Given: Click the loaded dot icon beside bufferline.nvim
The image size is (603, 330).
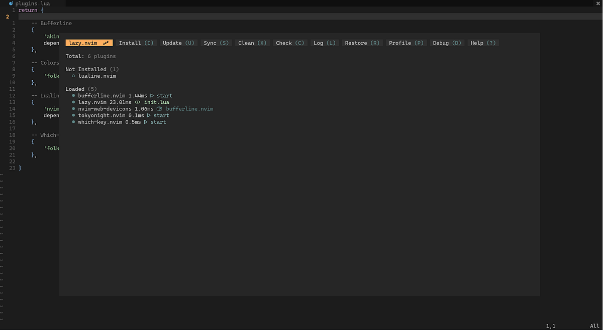Looking at the screenshot, I should click(73, 95).
